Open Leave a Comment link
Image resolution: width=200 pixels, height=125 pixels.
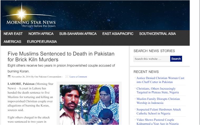[x=78, y=77]
